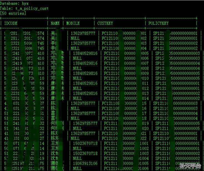Click the 'Database: hyx' line
The image size is (204, 171).
click(x=14, y=3)
